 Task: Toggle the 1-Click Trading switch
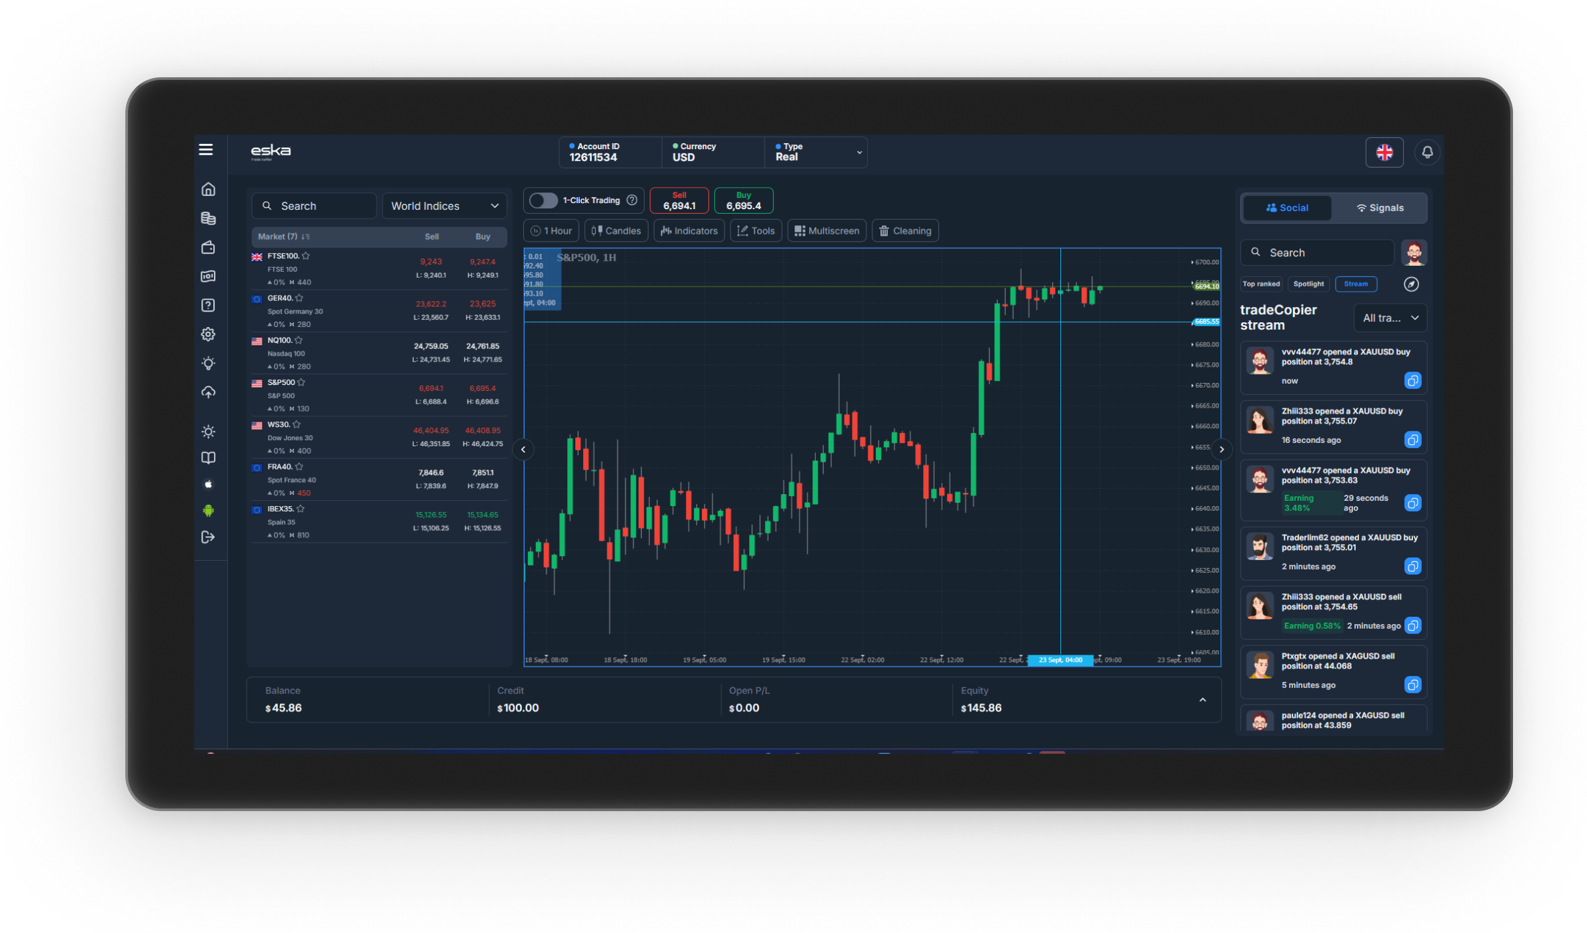543,200
